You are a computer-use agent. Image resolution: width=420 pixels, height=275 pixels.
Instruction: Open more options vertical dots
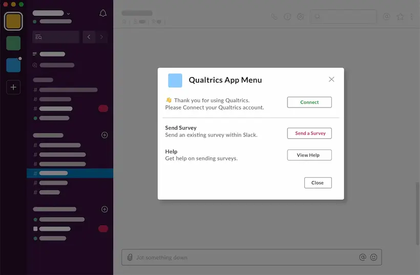[x=412, y=16]
